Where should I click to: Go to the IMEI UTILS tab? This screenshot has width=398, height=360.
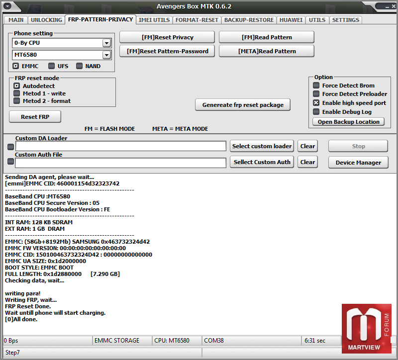[x=154, y=20]
